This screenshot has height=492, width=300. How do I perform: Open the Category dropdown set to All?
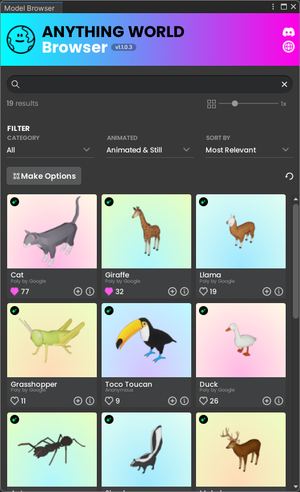[50, 150]
